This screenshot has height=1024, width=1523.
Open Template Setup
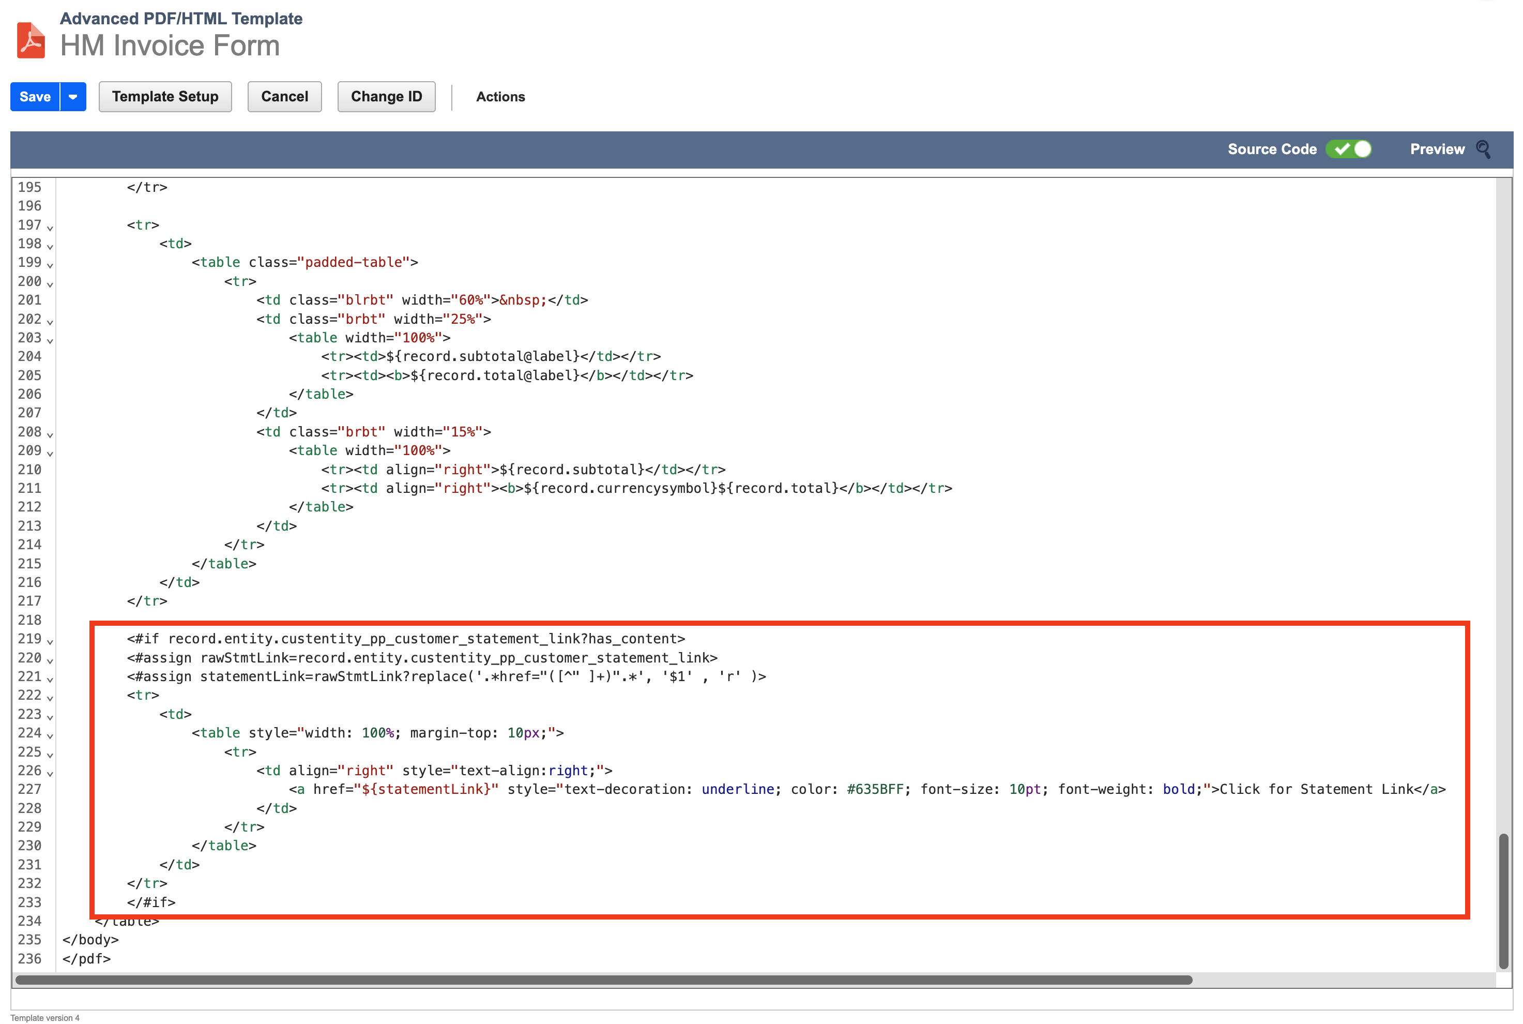click(165, 97)
